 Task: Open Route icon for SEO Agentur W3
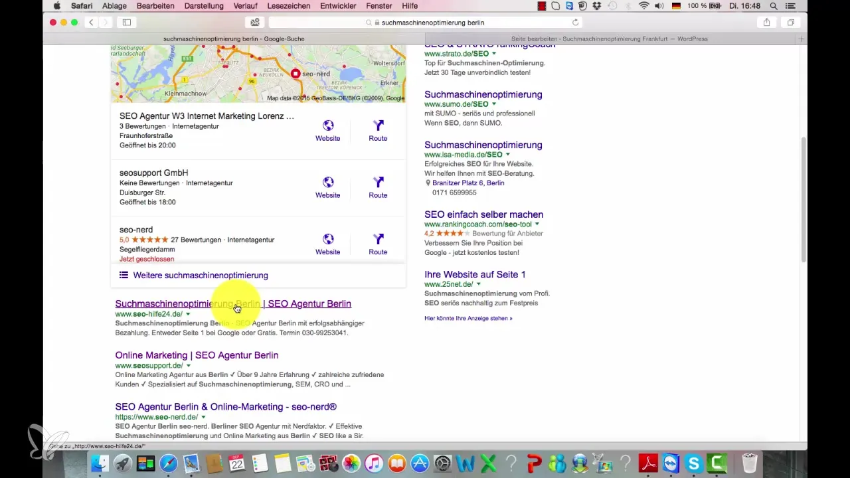(x=378, y=125)
